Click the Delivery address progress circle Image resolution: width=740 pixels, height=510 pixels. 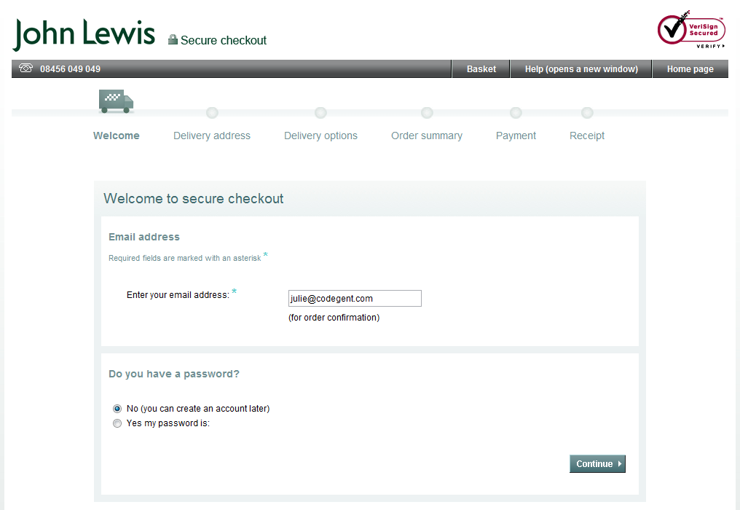coord(211,113)
